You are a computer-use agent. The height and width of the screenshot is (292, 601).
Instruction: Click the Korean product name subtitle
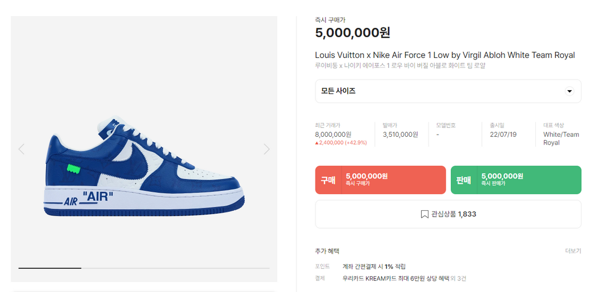pos(400,66)
